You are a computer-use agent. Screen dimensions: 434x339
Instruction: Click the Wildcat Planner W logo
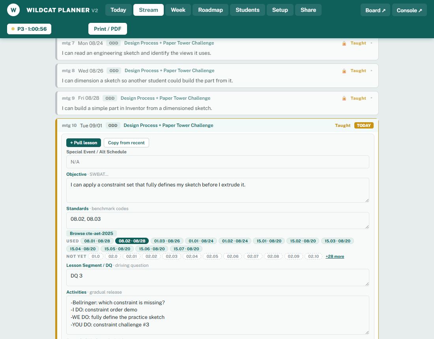point(13,10)
